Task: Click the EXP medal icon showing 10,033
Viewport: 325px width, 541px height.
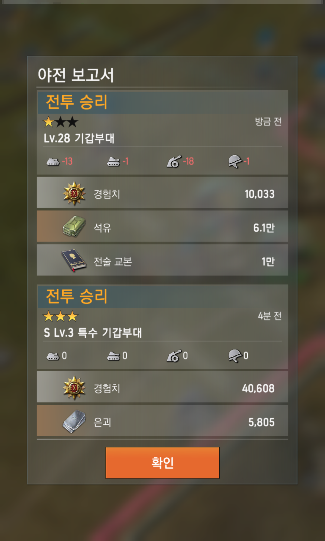Action: pos(74,193)
